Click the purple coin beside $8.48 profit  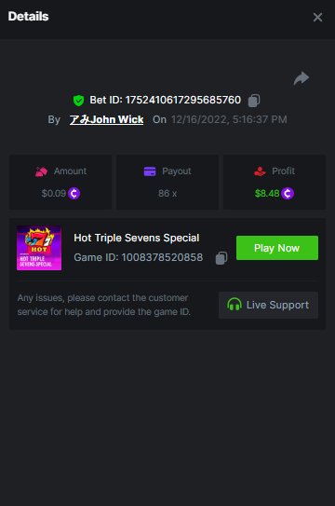(x=288, y=193)
